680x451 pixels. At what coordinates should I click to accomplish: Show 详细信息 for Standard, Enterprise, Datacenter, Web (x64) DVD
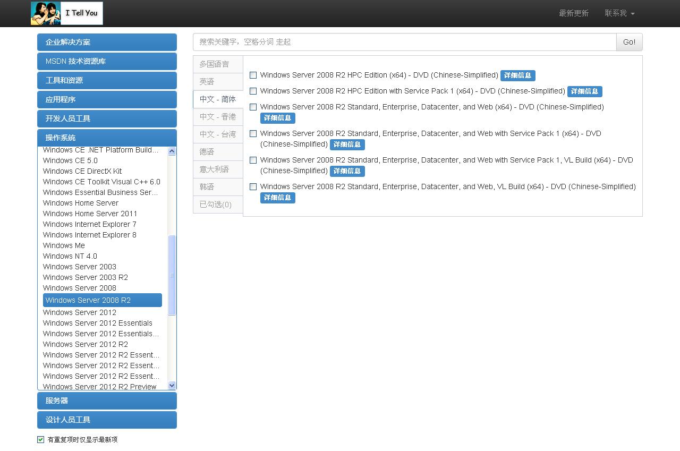click(x=277, y=118)
